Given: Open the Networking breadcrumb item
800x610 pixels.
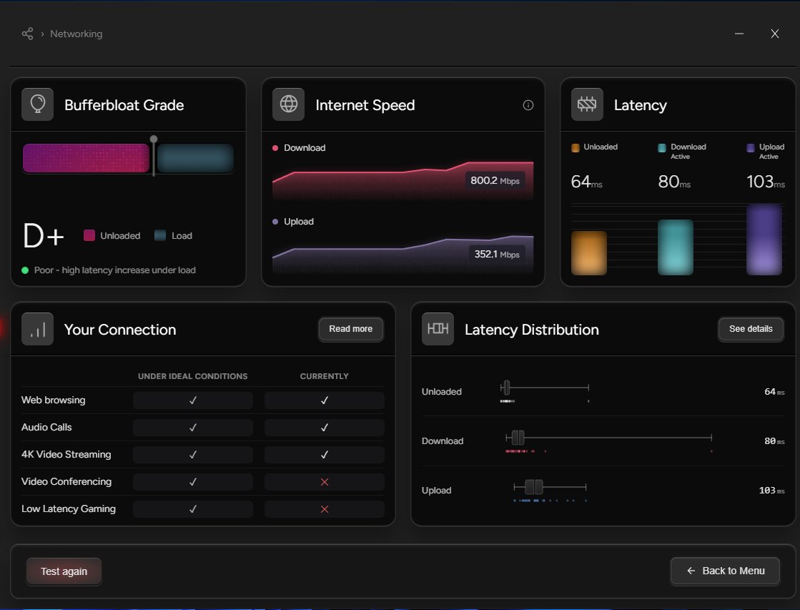Looking at the screenshot, I should 76,34.
